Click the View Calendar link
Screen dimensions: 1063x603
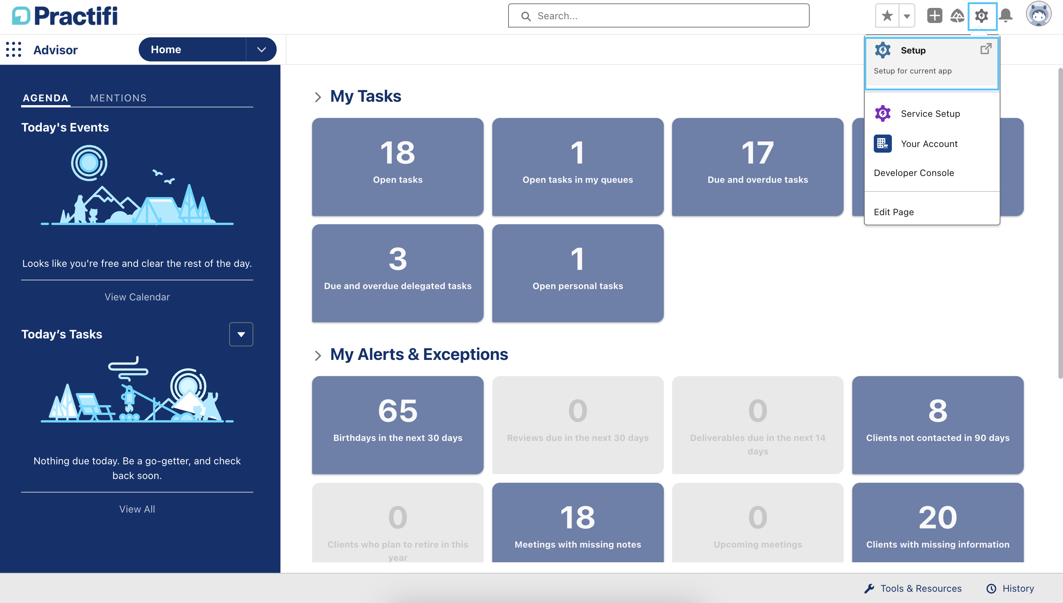(137, 297)
